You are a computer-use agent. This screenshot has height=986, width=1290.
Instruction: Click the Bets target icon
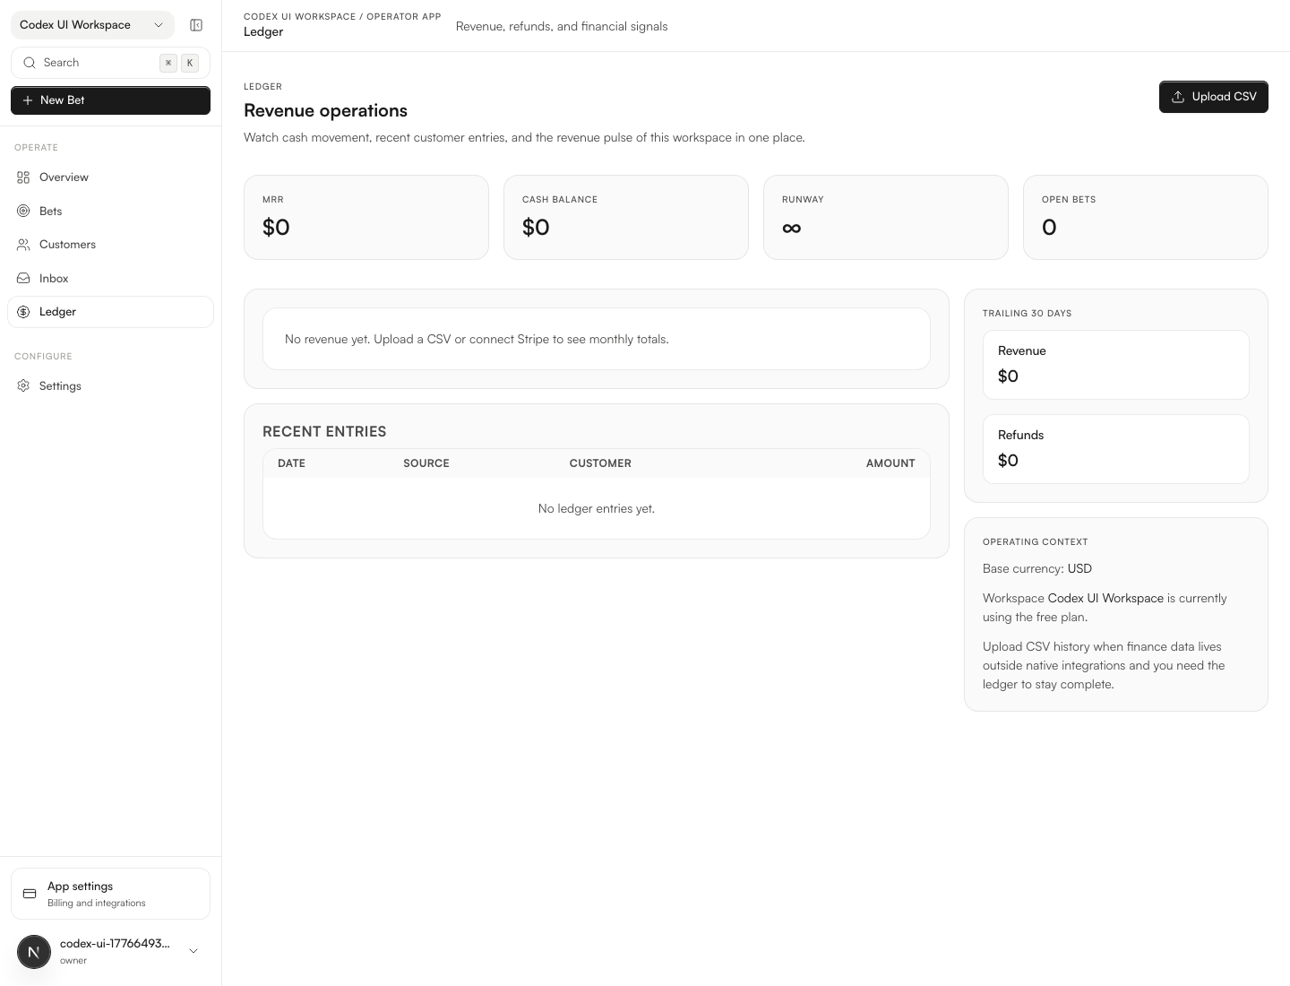[x=23, y=211]
